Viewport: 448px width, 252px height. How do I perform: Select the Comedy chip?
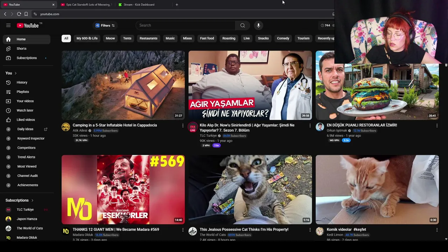point(283,38)
